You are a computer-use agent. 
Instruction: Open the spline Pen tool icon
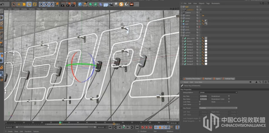(85, 4)
